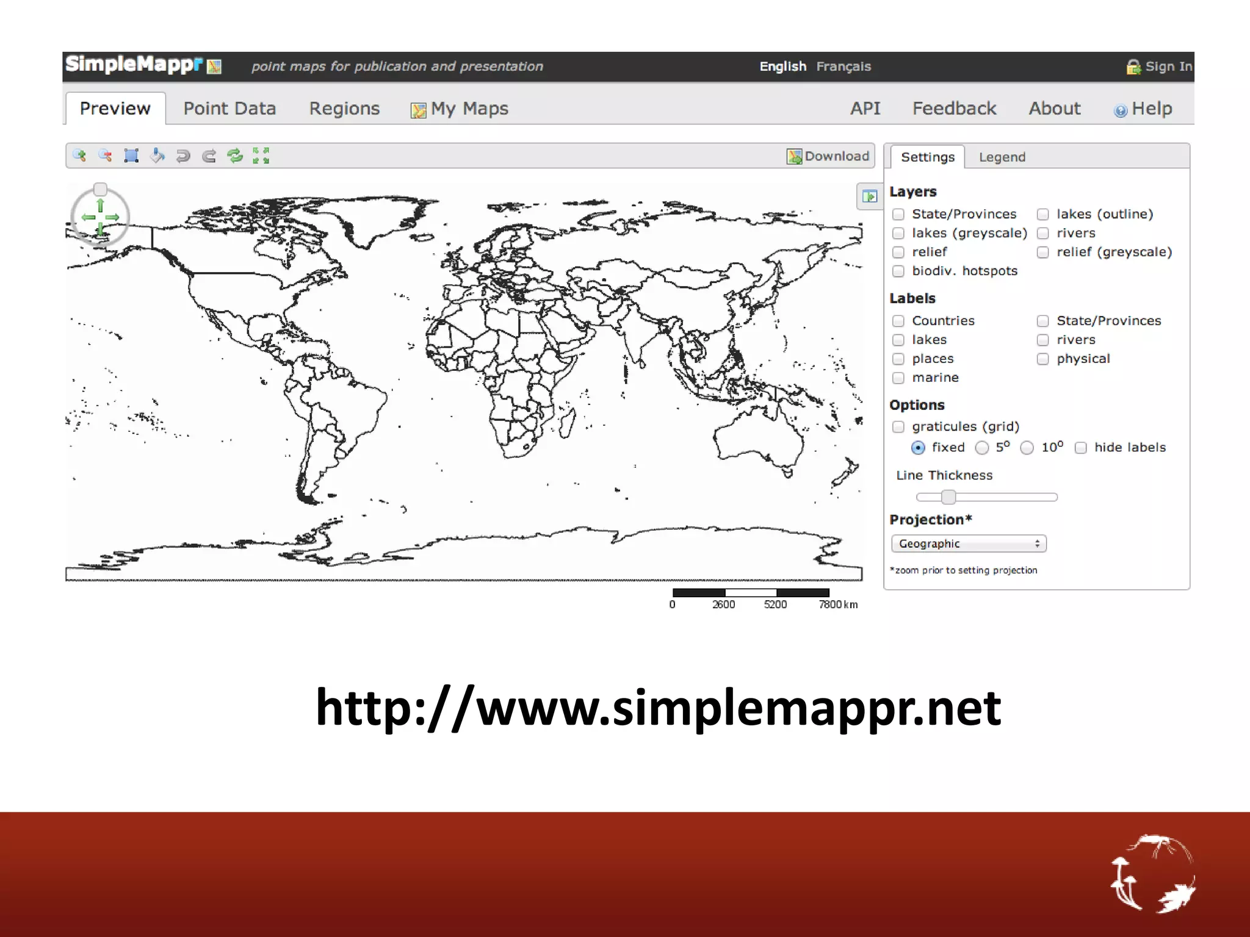Select the zoom in magnifier tool

[79, 156]
